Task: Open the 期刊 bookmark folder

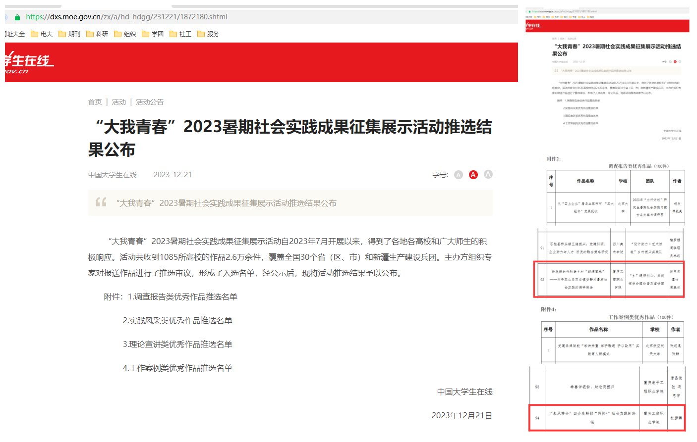Action: tap(69, 34)
